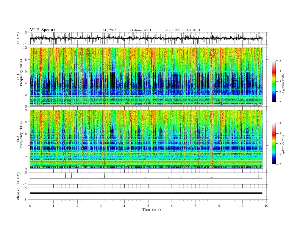The height and width of the screenshot is (231, 300).
Task: Click the time axis tick label '8'
Action: (x=219, y=206)
